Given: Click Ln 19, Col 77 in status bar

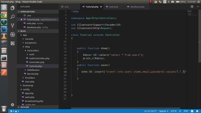Looking at the screenshot, I should pos(150,111).
